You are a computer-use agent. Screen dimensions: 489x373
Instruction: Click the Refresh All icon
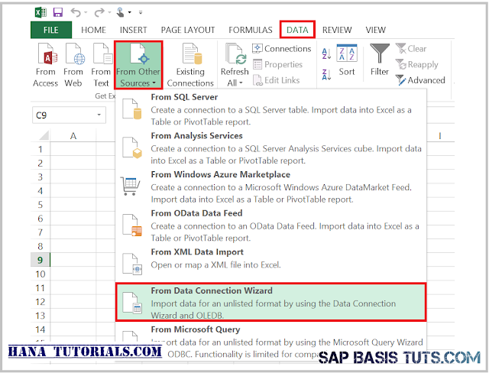point(235,55)
